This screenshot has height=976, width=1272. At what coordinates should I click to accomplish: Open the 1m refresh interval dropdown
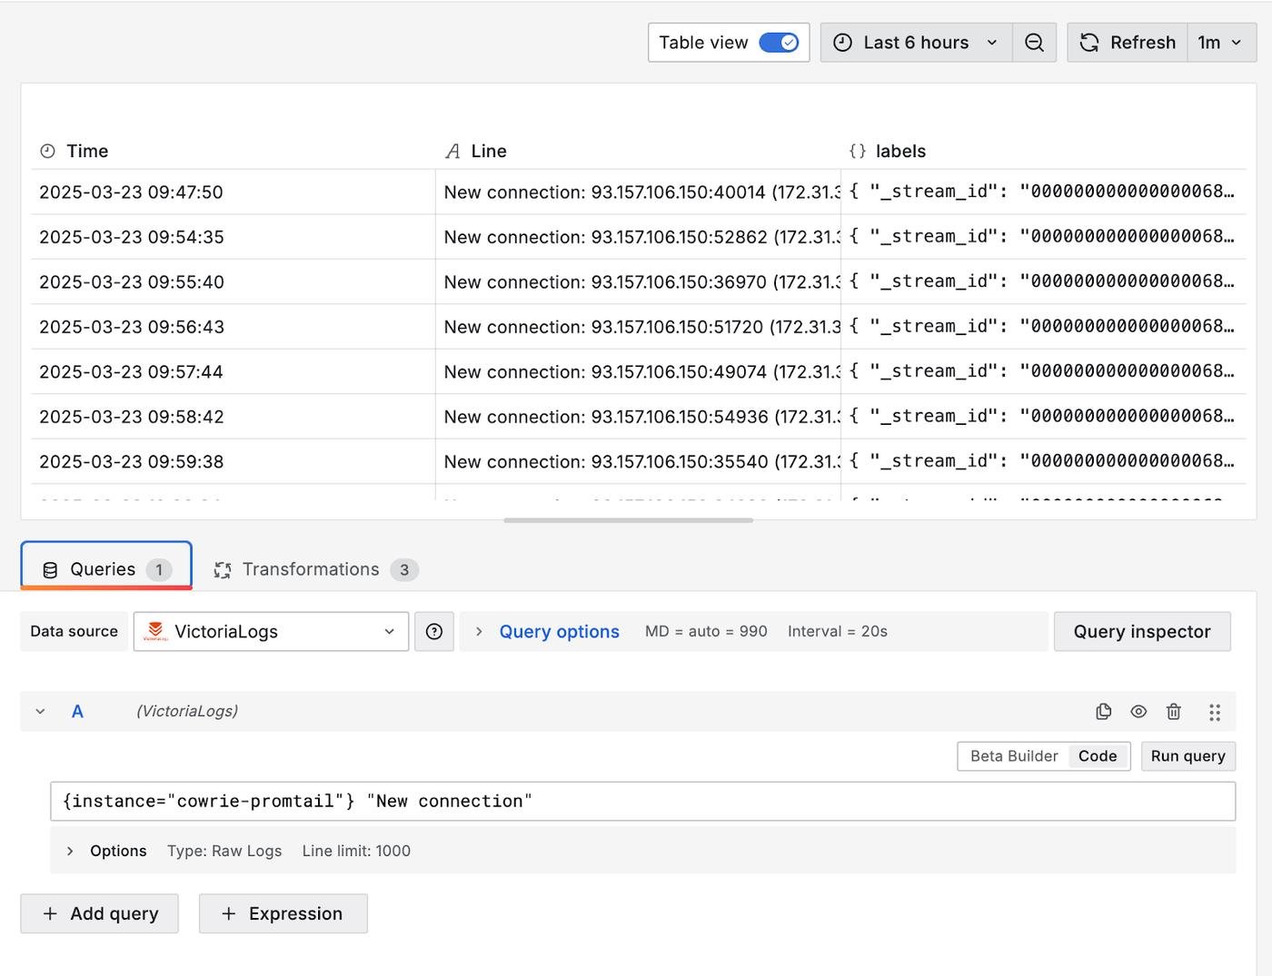coord(1221,43)
